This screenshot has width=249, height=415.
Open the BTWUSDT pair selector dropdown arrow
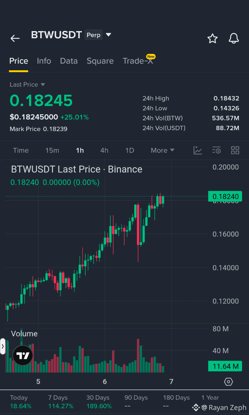[x=108, y=35]
